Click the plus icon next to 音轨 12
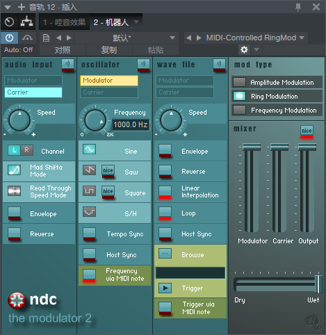Image resolution: width=326 pixels, height=335 pixels. 22,7
